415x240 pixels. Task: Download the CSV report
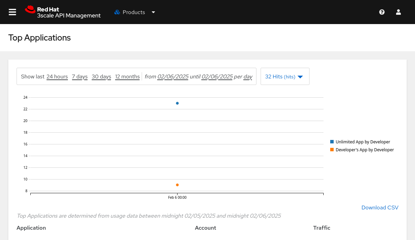pyautogui.click(x=380, y=208)
